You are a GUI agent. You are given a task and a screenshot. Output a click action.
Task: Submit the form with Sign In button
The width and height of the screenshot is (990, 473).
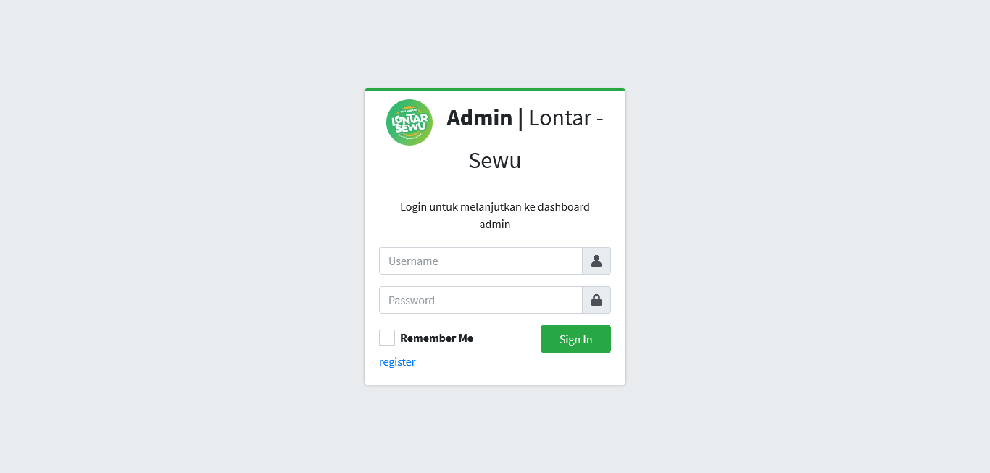click(x=575, y=339)
